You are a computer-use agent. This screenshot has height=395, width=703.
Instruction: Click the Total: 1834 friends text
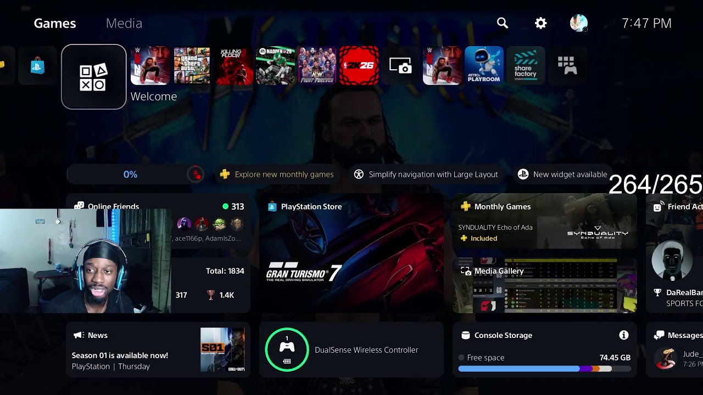click(225, 271)
